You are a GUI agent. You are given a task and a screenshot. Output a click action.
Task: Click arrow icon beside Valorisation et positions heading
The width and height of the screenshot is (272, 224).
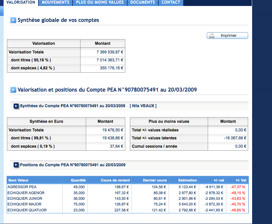click(x=13, y=90)
